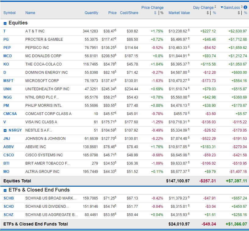Switch Price Change to dollar view
The image size is (249, 231).
point(155,13)
